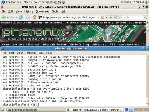Click the Google search input field

point(132,17)
